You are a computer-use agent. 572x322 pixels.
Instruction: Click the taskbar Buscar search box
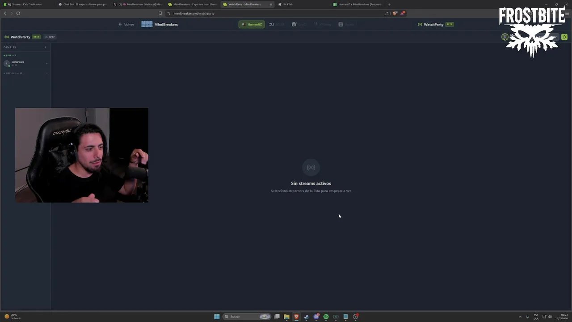tap(248, 317)
